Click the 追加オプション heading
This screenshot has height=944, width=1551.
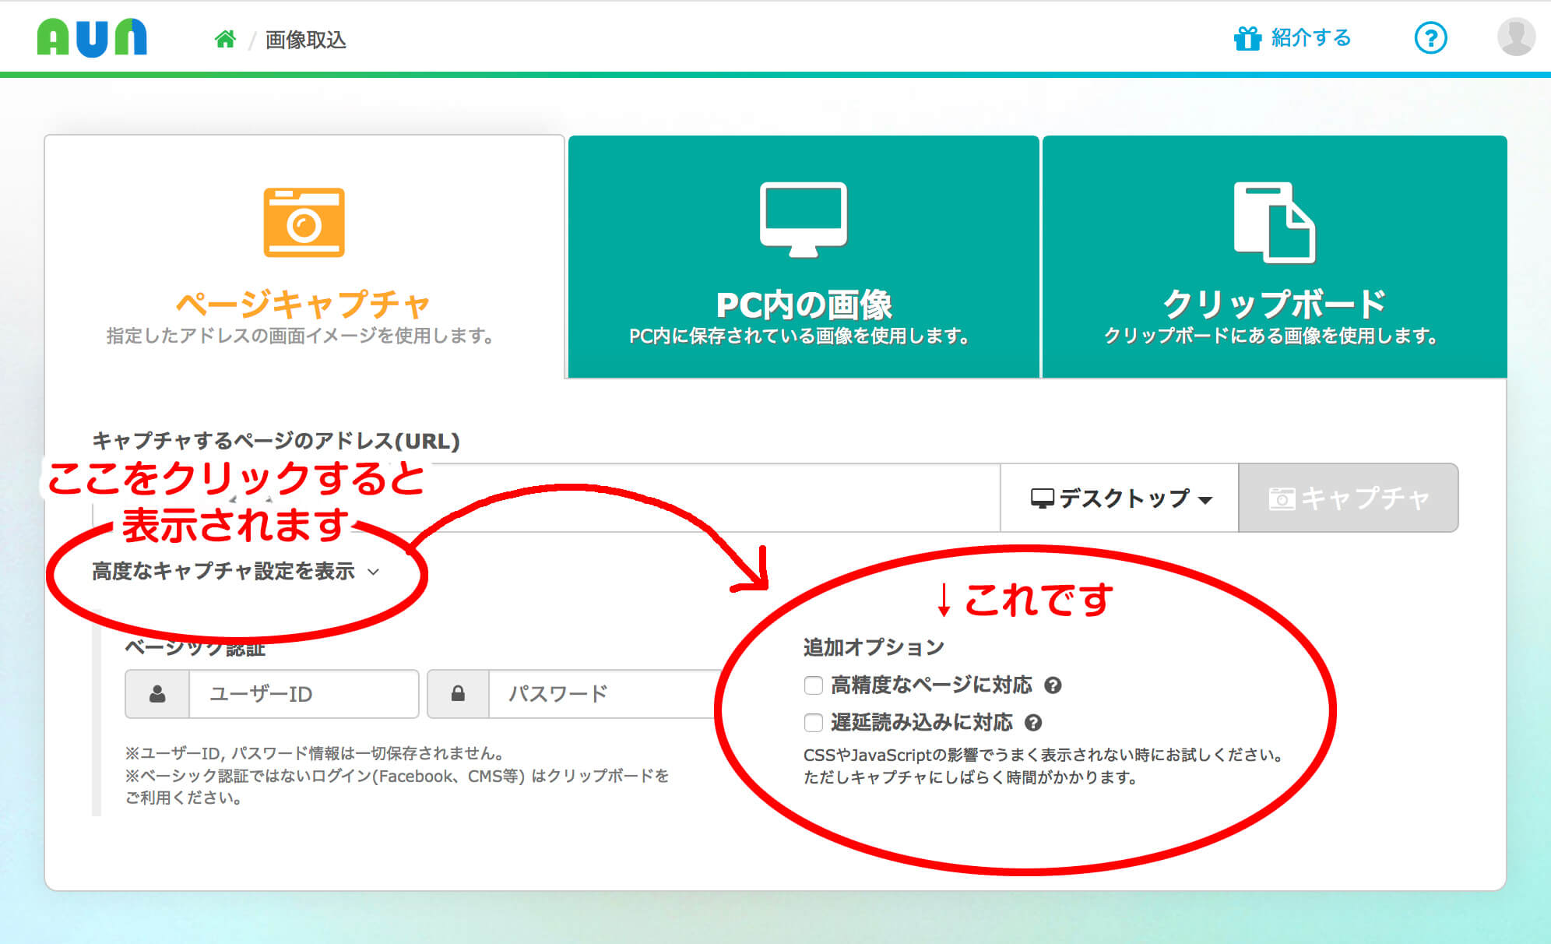coord(874,647)
